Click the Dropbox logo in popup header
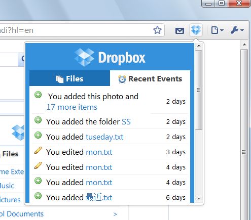The height and width of the screenshot is (220, 251). pyautogui.click(x=110, y=57)
